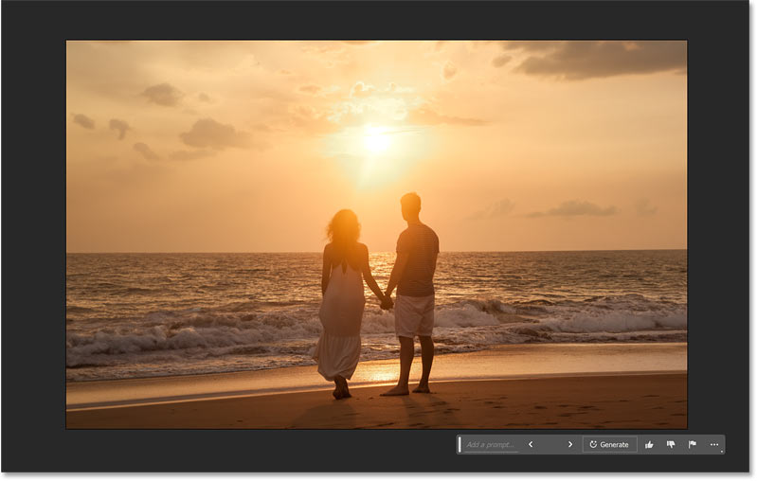757x481 pixels.
Task: Click the Add a prompt input field
Action: pyautogui.click(x=491, y=445)
